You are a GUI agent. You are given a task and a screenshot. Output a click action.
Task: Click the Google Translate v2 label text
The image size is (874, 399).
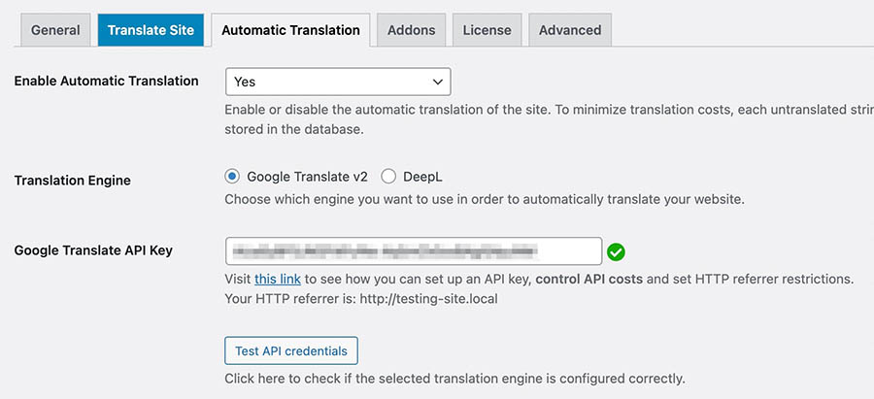[307, 177]
